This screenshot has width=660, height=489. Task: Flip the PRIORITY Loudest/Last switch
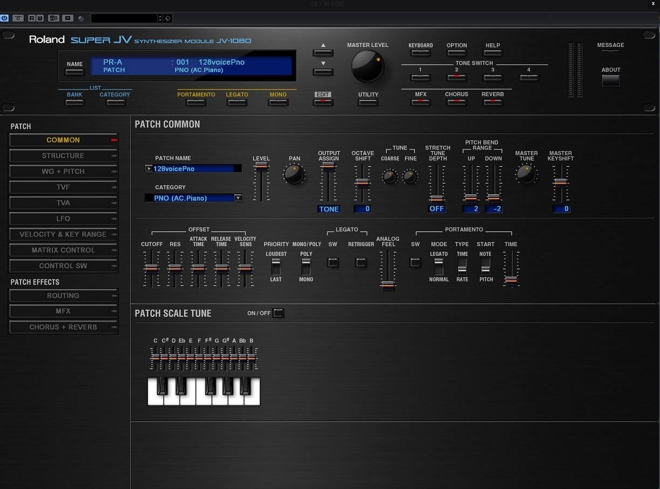(276, 267)
